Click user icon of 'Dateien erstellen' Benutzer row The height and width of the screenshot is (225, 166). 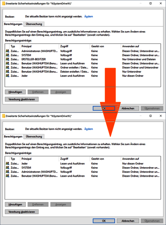pos(8,72)
